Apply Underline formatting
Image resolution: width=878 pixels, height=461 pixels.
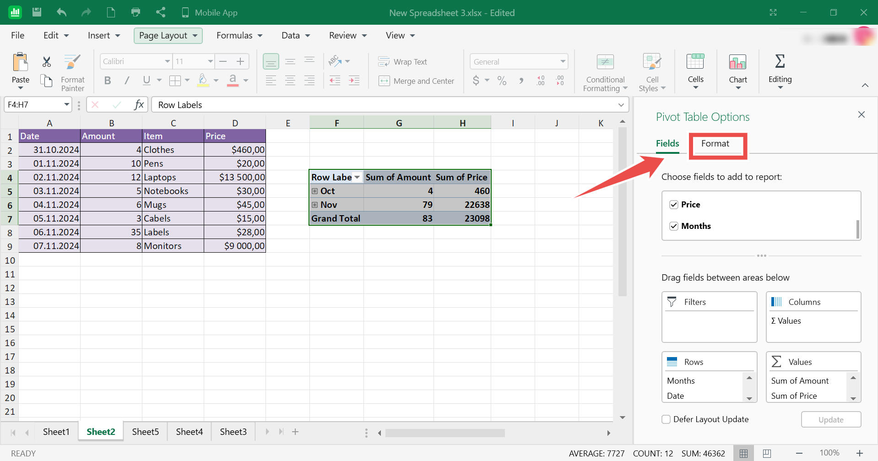pos(146,81)
